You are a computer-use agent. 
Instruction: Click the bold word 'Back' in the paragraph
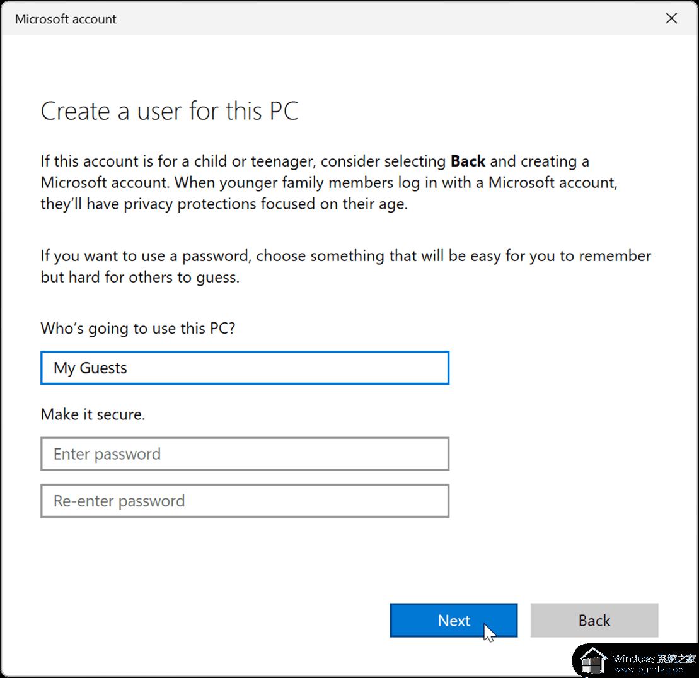pos(468,161)
